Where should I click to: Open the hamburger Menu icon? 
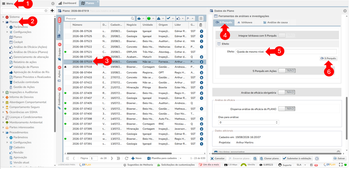point(4,3)
